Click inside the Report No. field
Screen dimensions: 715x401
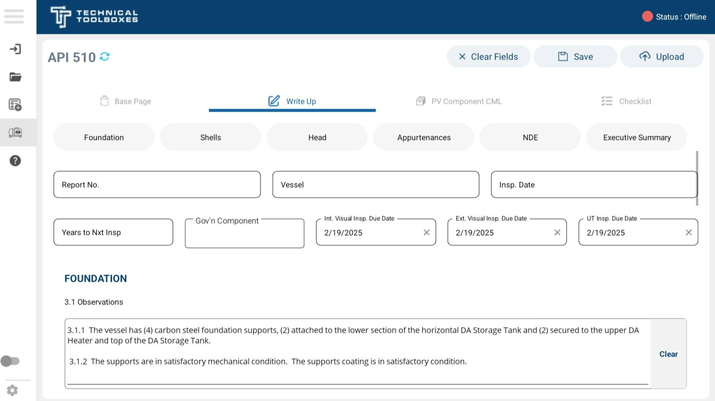[x=157, y=184]
